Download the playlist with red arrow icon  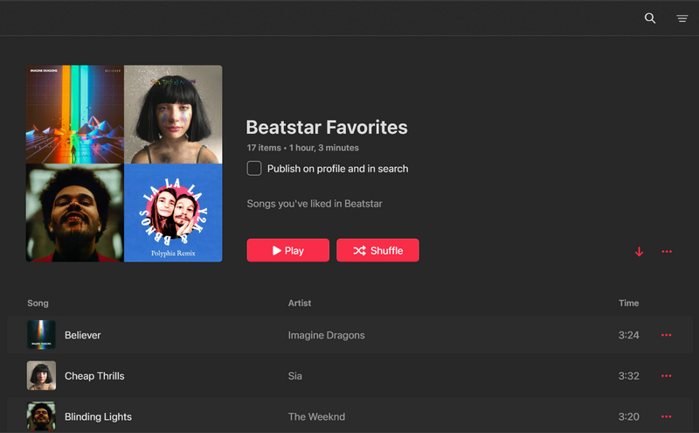click(639, 252)
